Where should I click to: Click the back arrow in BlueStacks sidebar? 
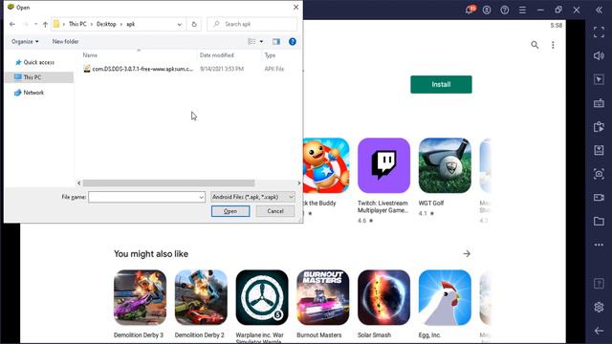point(599,332)
